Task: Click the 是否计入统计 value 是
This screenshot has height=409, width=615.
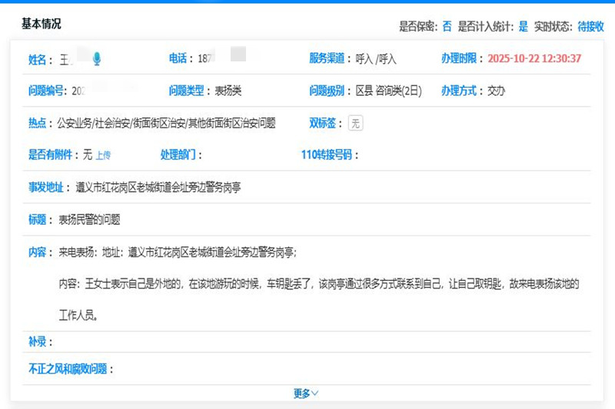Action: pos(524,26)
